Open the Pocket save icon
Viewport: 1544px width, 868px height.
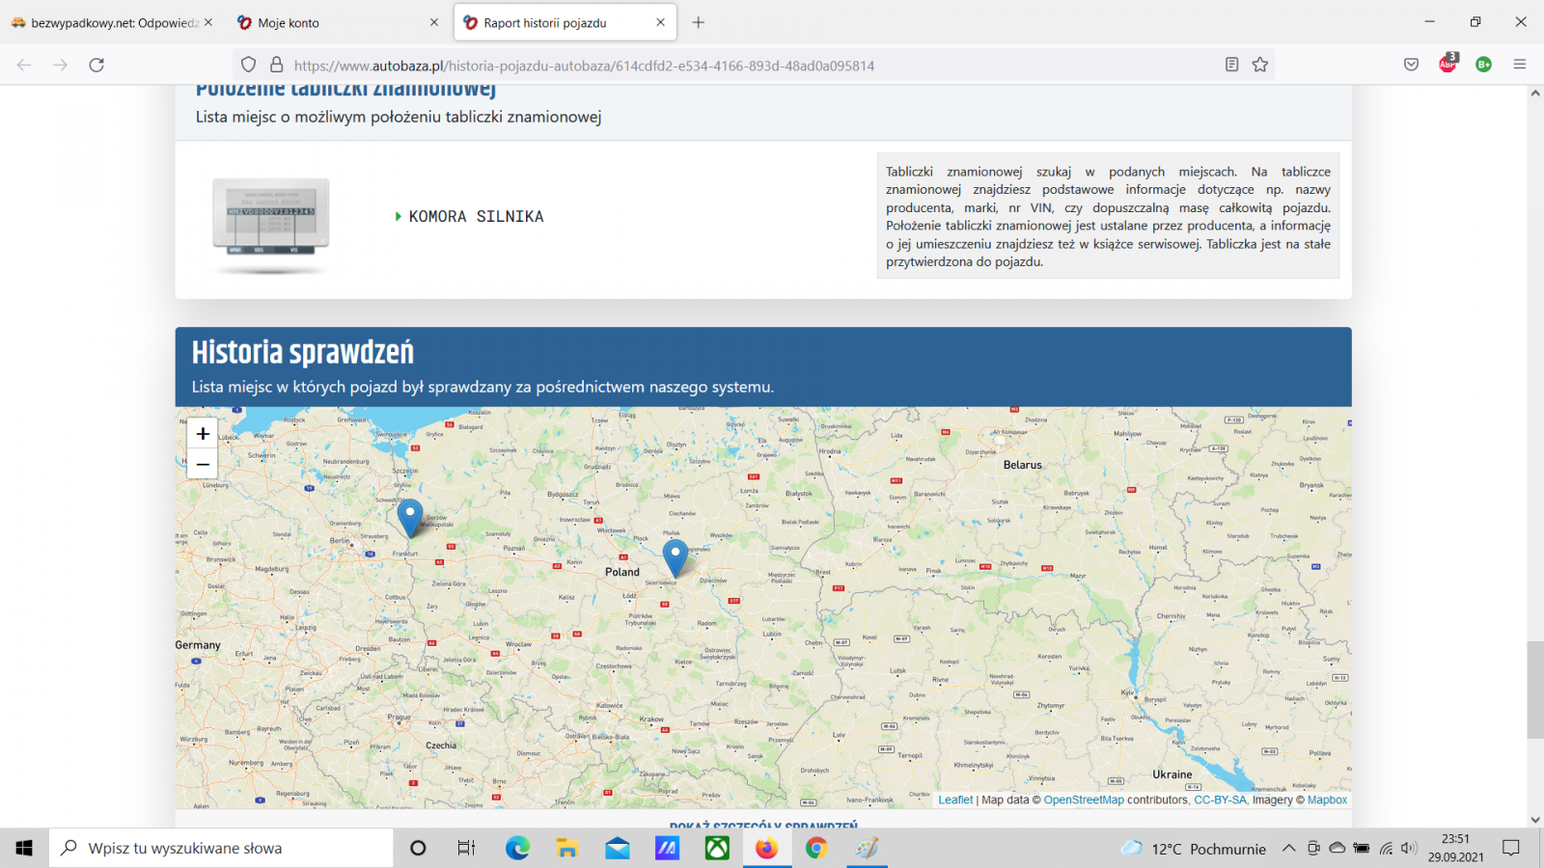pyautogui.click(x=1412, y=65)
